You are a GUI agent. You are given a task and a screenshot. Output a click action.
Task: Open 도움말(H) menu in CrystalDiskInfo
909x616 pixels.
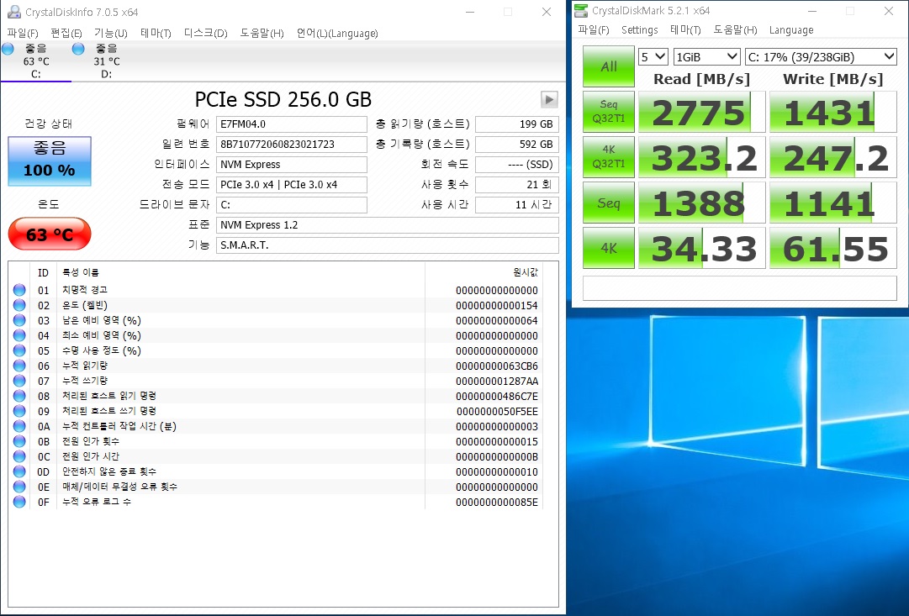click(262, 33)
